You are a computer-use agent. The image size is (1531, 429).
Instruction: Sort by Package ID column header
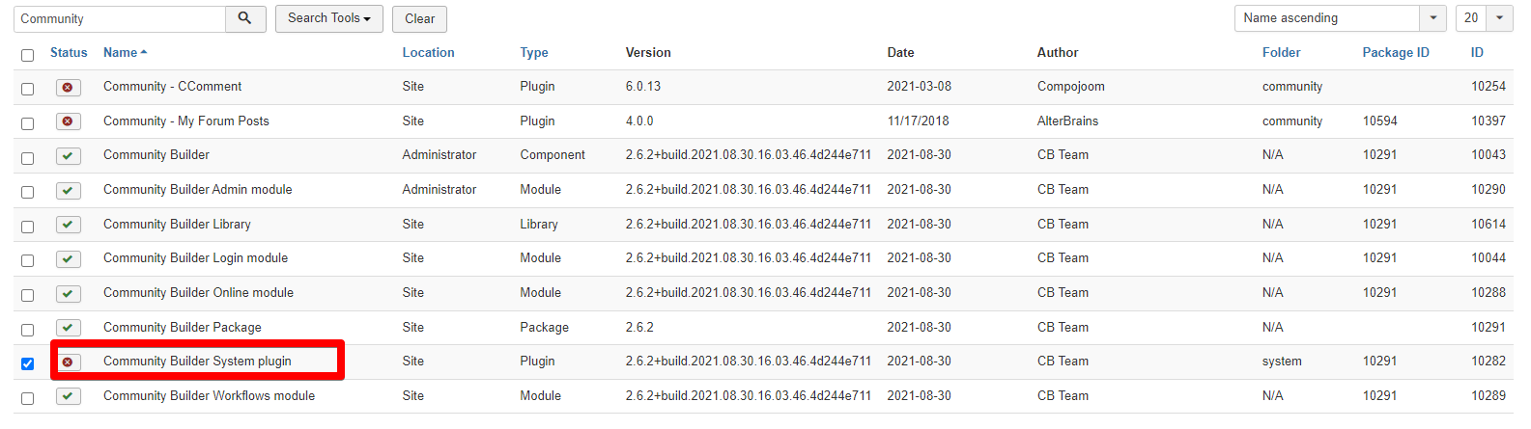(1396, 52)
